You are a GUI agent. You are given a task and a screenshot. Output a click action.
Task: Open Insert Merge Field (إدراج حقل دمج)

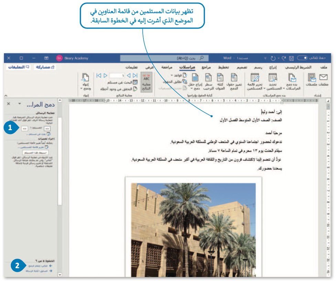pos(195,82)
